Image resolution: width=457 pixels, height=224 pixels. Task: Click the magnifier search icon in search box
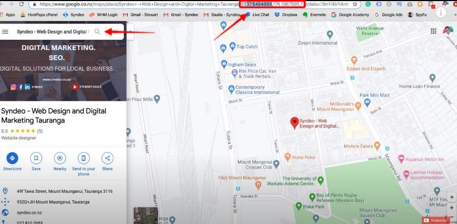[97, 32]
